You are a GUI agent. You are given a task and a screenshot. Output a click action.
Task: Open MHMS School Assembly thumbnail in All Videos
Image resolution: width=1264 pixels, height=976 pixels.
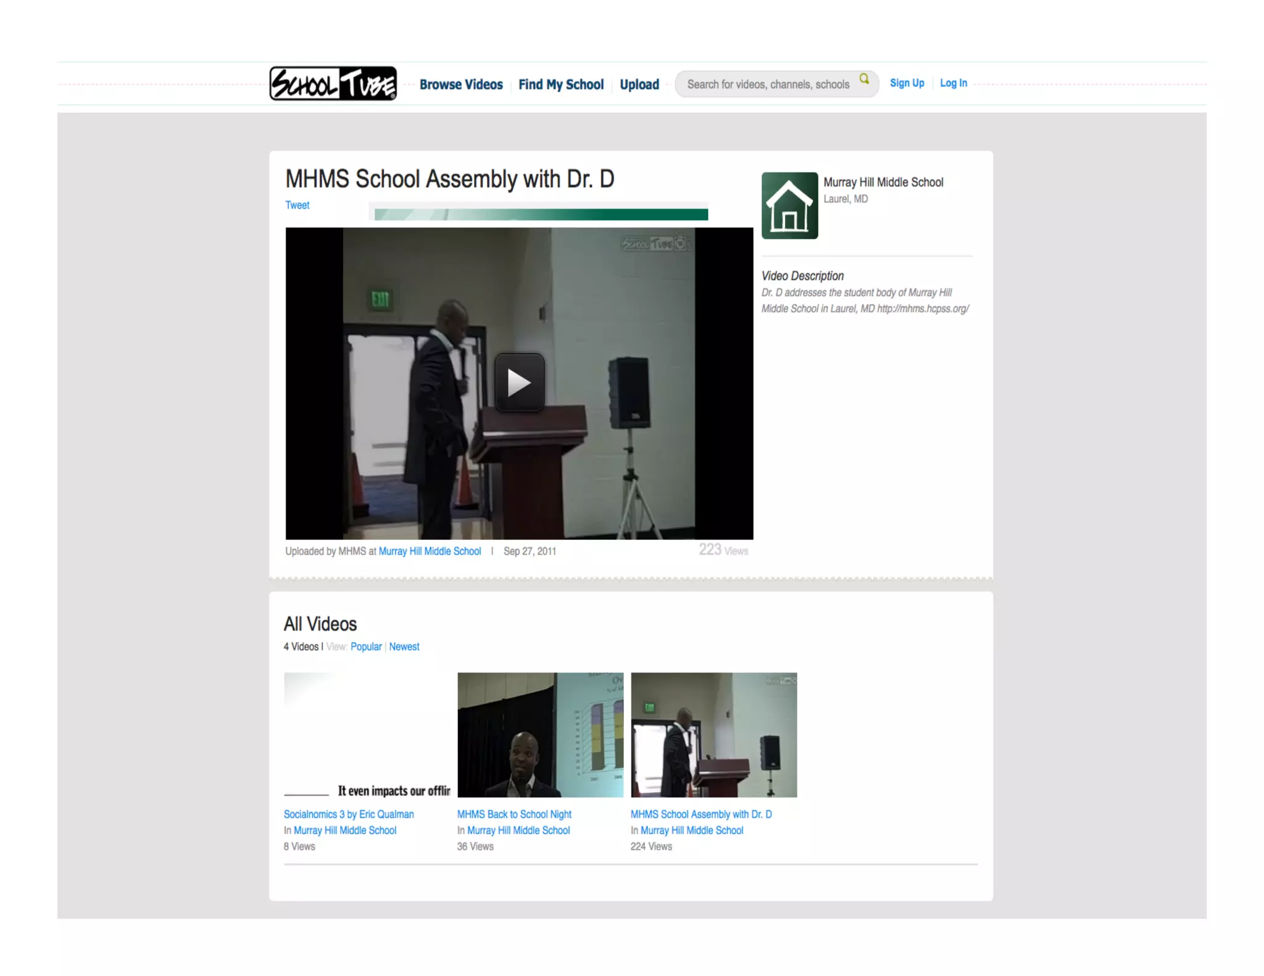pyautogui.click(x=713, y=735)
